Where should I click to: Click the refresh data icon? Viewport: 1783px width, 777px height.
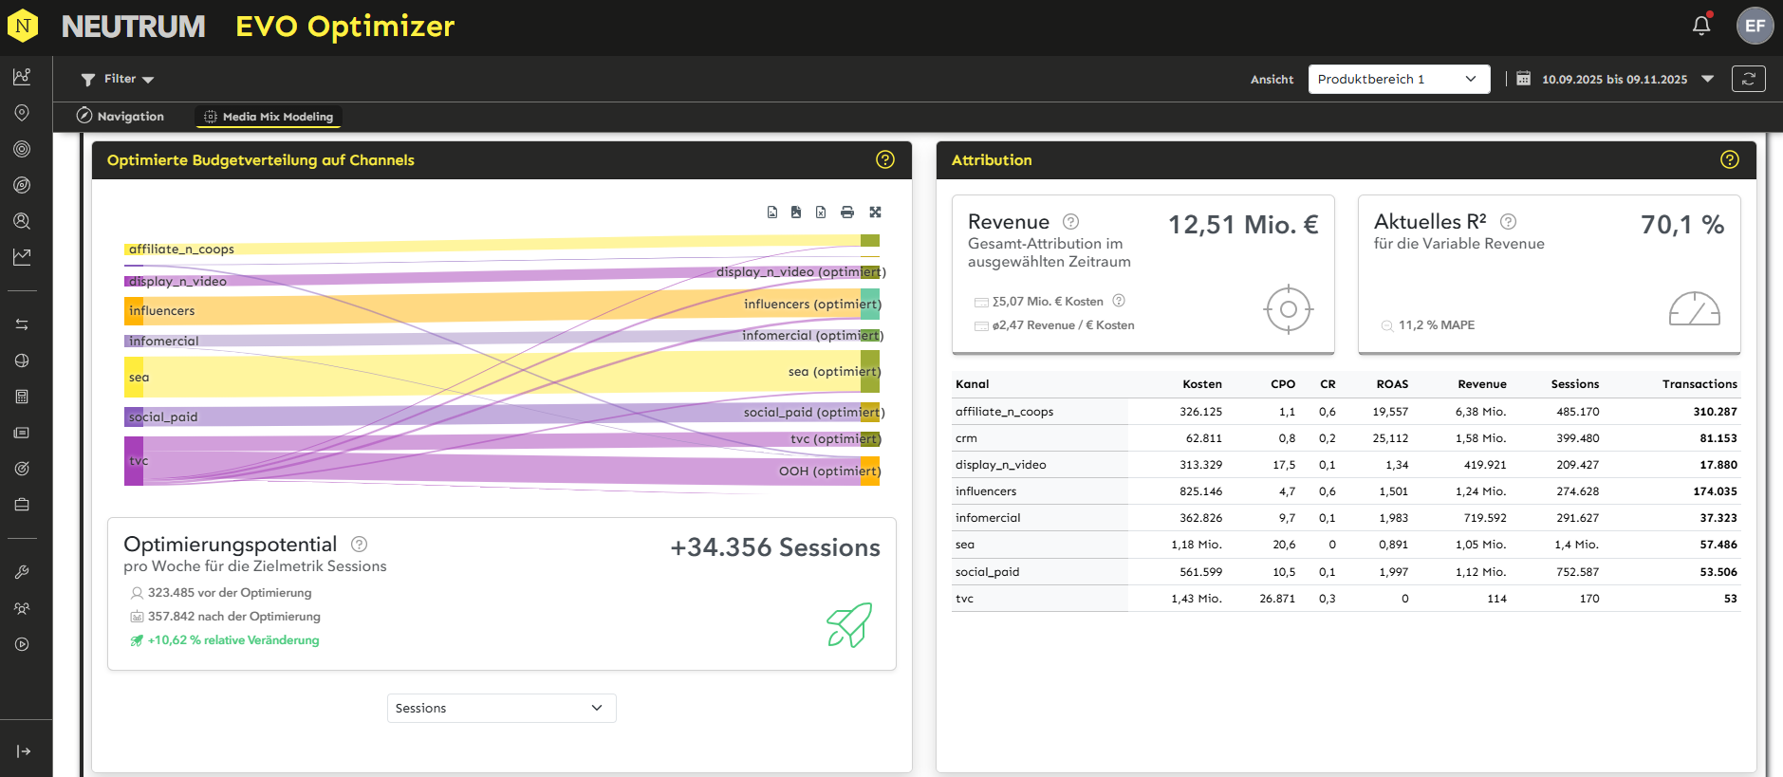point(1748,79)
